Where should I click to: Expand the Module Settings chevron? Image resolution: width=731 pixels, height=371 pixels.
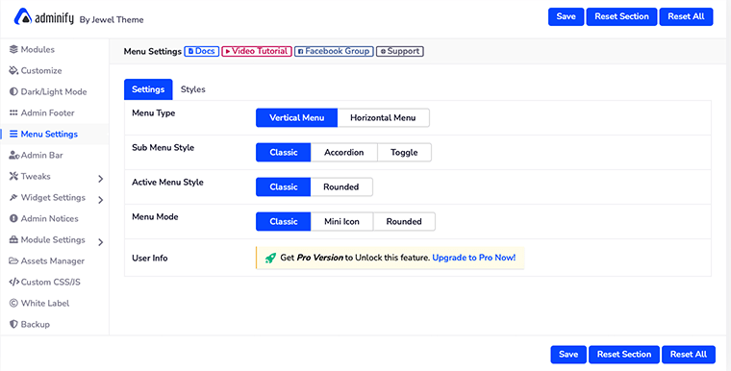(x=101, y=242)
